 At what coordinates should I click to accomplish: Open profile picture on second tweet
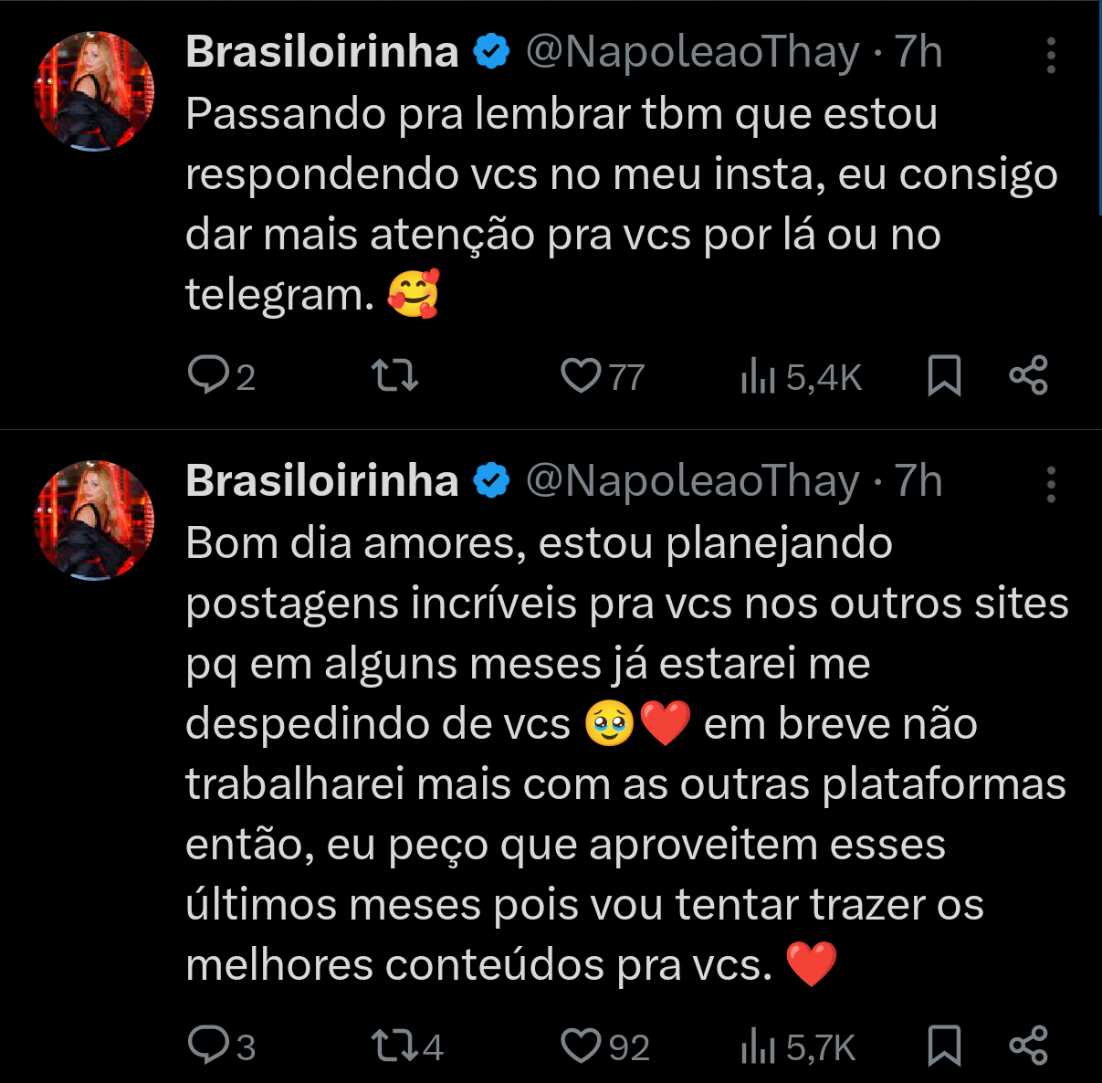click(94, 520)
